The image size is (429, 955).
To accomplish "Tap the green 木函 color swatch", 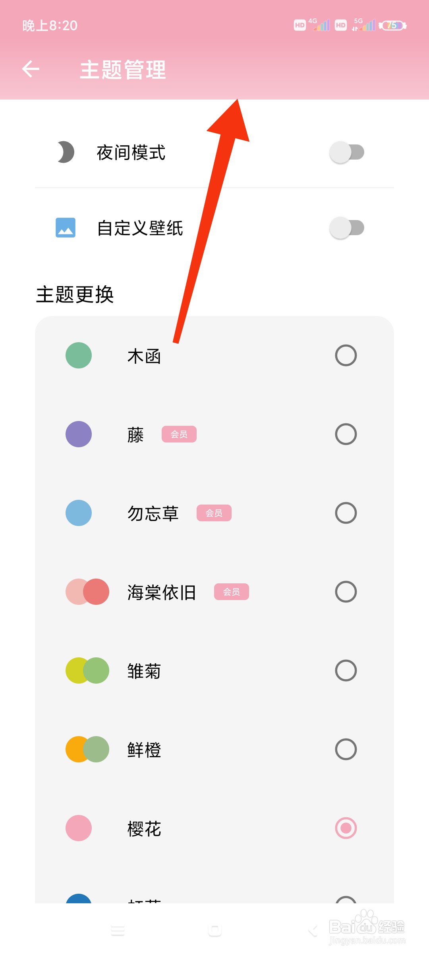I will 79,355.
